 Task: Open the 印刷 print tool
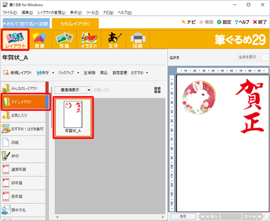[x=138, y=39]
